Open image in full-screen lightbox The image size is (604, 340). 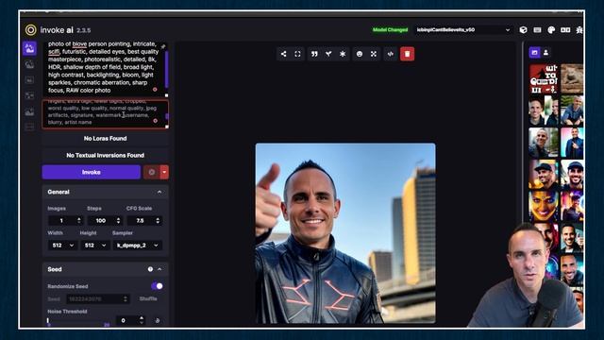point(297,54)
